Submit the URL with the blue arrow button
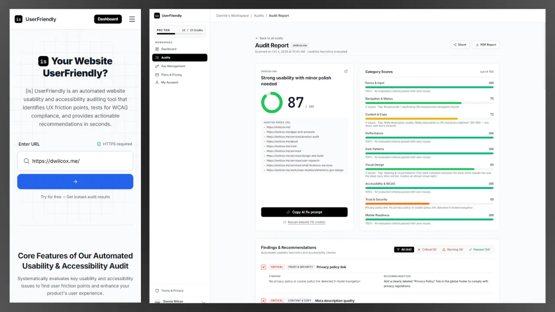The image size is (555, 312). pos(75,182)
